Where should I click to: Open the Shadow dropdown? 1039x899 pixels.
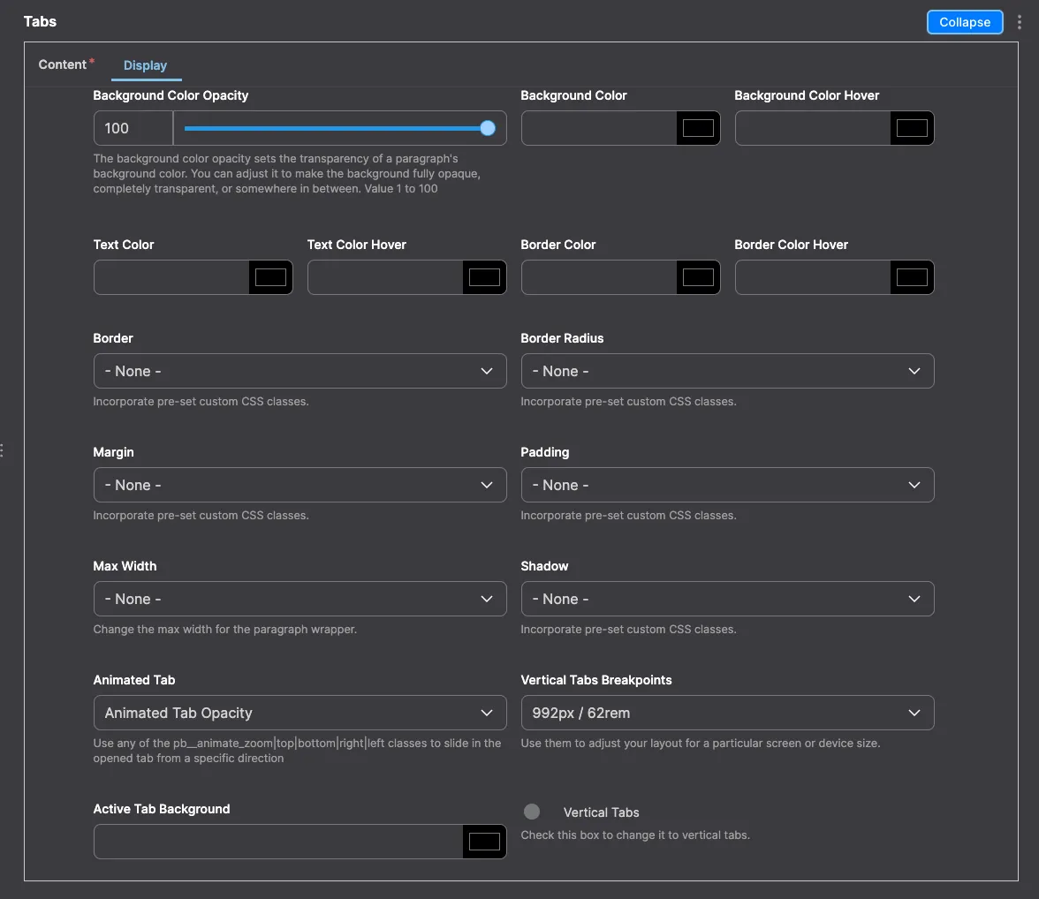(x=728, y=599)
